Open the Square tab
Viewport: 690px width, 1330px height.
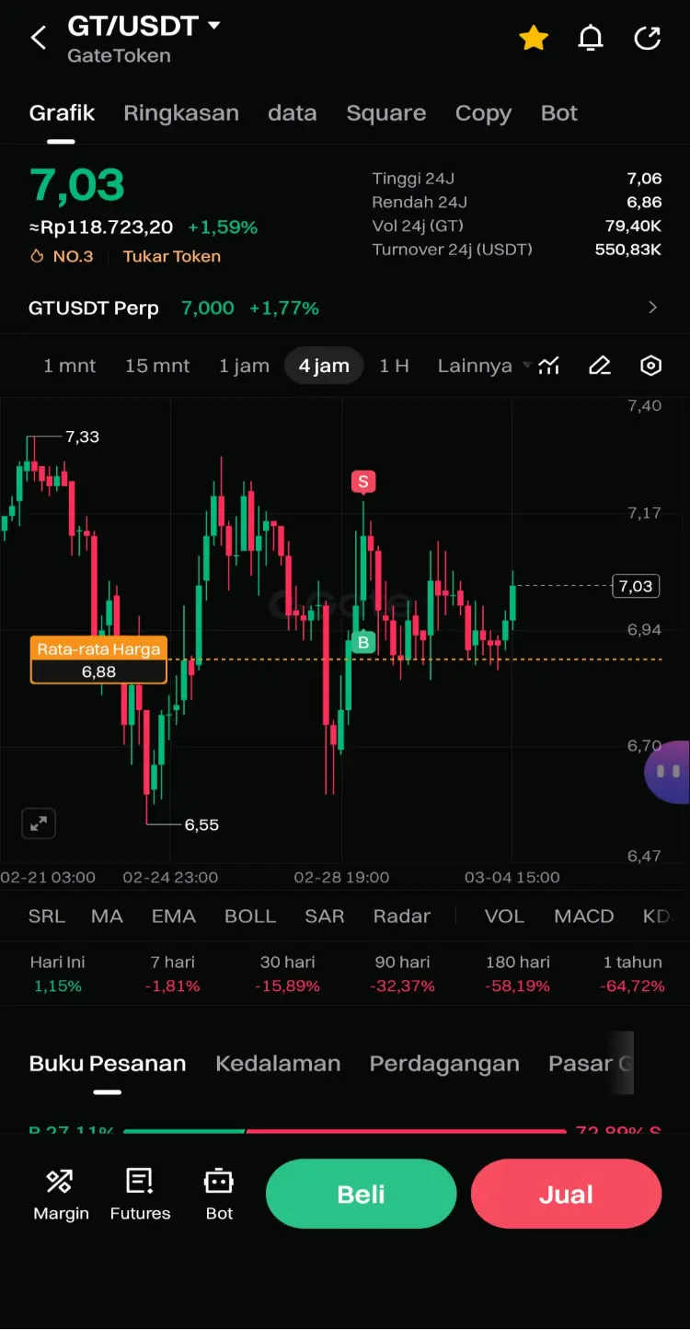point(386,113)
